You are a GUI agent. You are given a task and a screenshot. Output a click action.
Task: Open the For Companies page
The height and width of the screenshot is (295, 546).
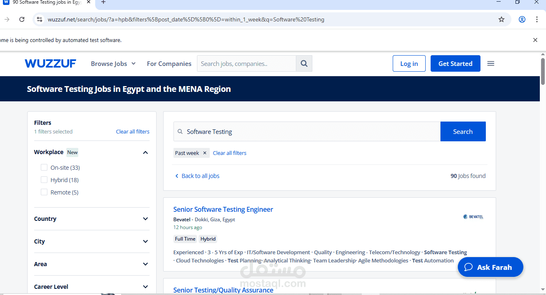169,63
